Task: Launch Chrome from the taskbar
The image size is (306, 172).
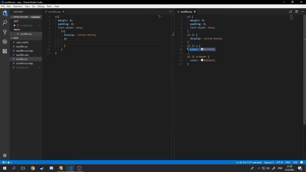Action: 33,168
